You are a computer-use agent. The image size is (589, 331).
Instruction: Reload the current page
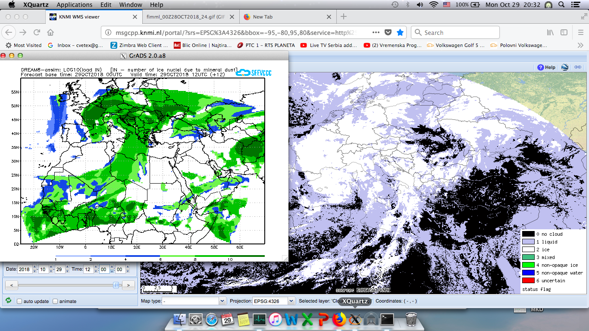click(37, 32)
